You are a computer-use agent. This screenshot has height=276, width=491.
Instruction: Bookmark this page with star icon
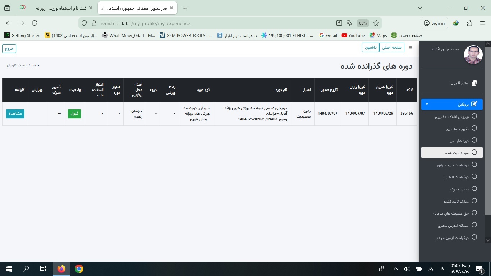376,23
